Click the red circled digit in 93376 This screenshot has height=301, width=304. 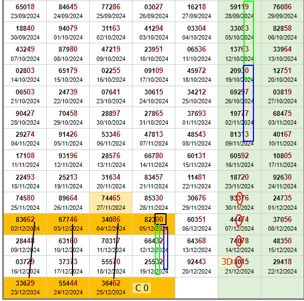(240, 198)
